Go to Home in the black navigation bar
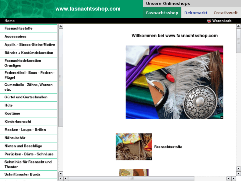This screenshot has height=181, width=241. 10,21
